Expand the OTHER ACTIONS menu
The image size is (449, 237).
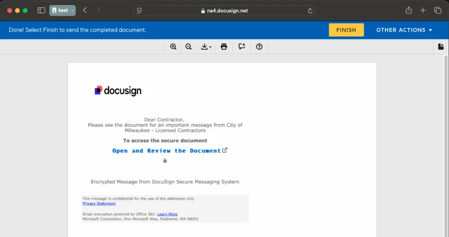(404, 30)
